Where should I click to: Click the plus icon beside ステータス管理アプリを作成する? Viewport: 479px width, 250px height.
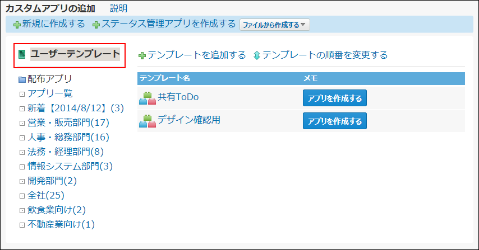pos(96,25)
